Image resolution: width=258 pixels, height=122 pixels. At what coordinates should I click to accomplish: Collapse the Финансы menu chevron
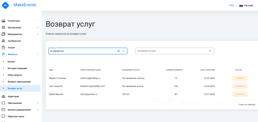pos(38,54)
